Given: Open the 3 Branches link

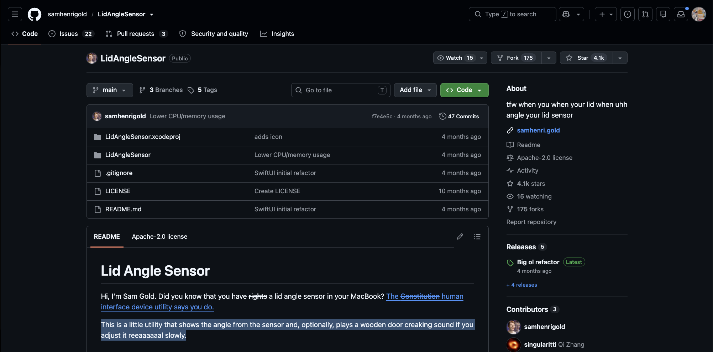Looking at the screenshot, I should click(x=161, y=90).
